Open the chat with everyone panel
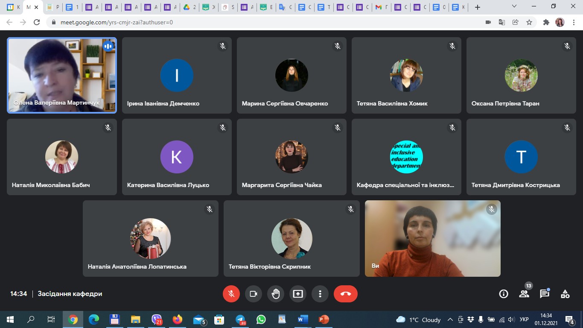 click(545, 294)
